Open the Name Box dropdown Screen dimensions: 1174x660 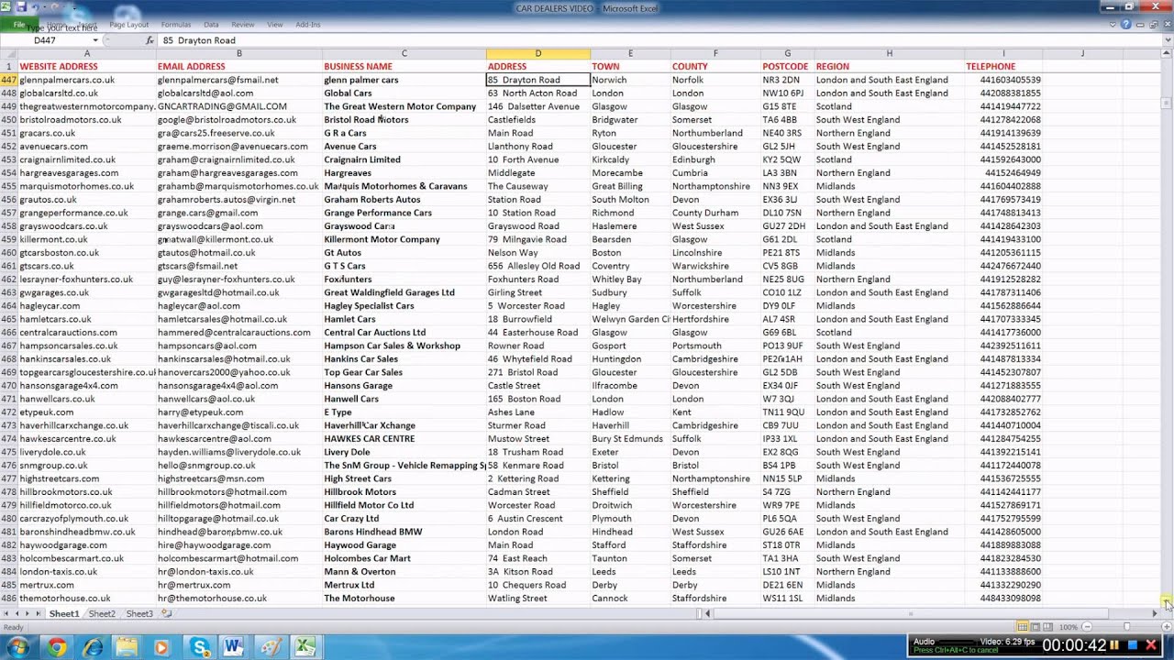tap(95, 40)
